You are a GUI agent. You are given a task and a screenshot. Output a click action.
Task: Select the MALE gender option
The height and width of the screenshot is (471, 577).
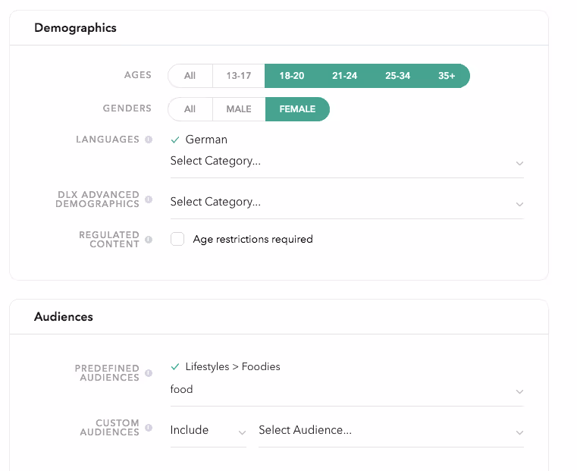pyautogui.click(x=239, y=109)
